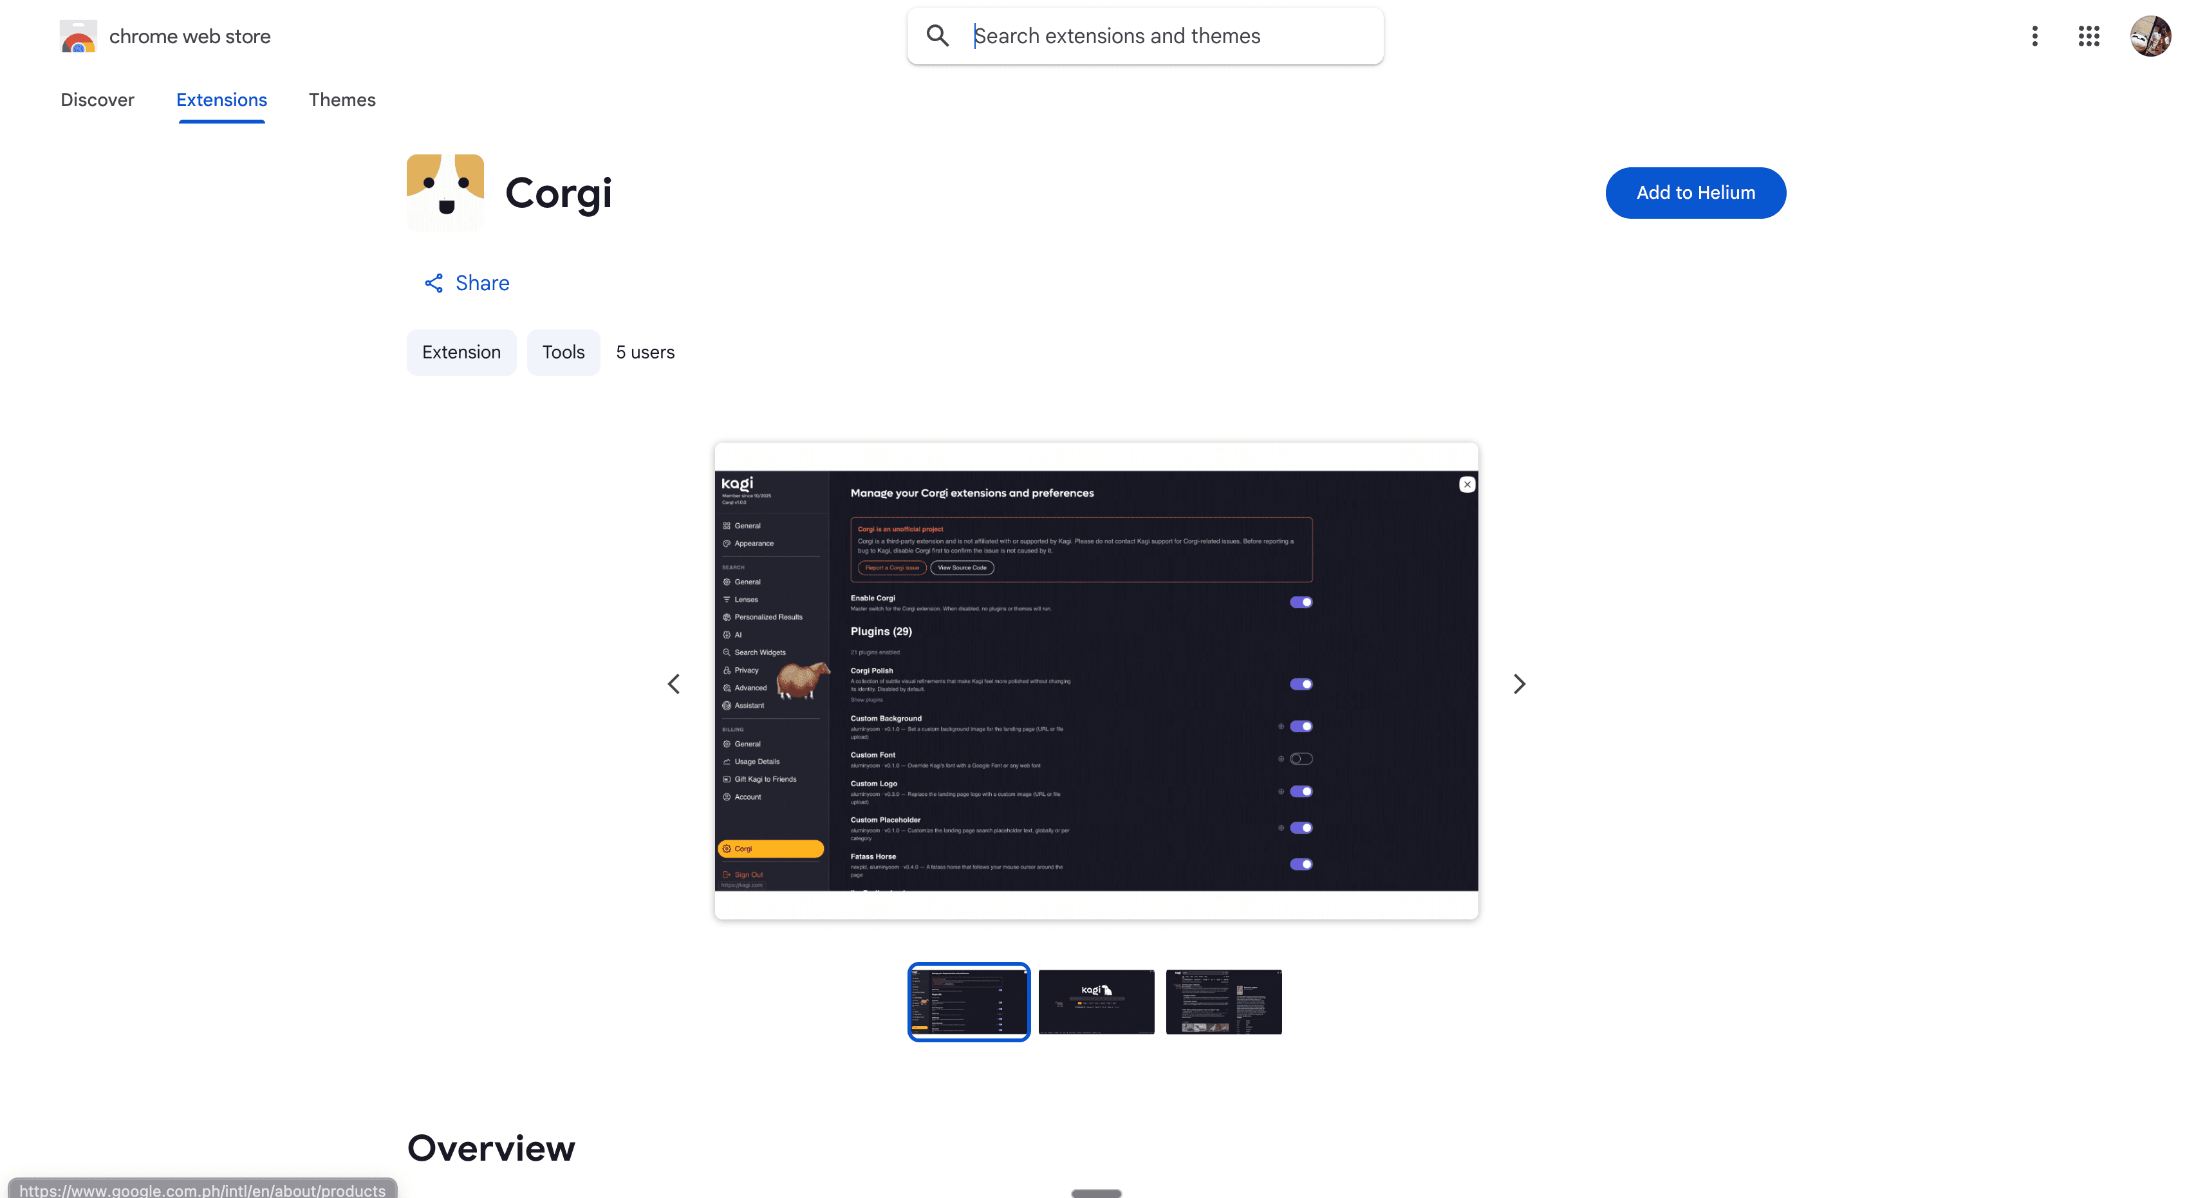Click the Corgi extension title
Screen dimensions: 2187x1198
pos(559,194)
